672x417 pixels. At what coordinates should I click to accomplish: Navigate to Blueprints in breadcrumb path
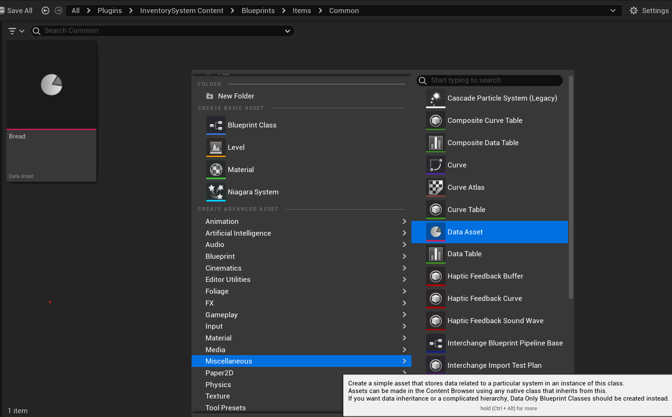258,11
